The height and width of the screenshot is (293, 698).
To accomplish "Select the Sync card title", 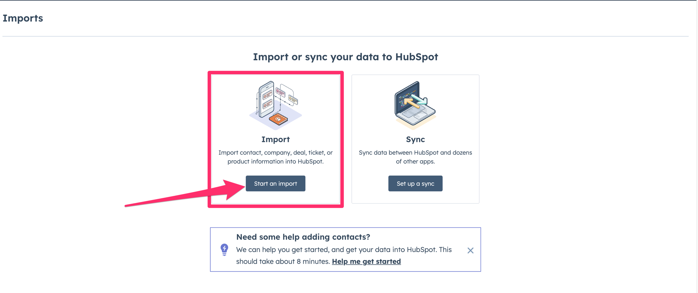I will [415, 139].
